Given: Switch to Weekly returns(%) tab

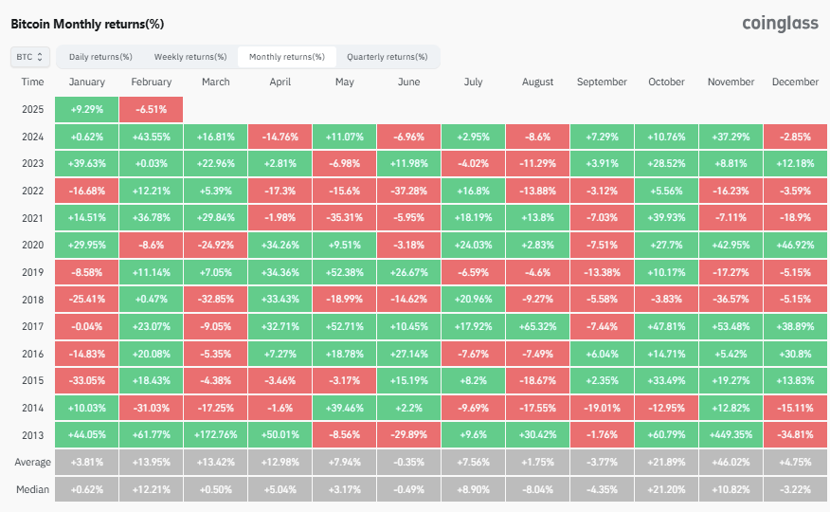Looking at the screenshot, I should 190,57.
